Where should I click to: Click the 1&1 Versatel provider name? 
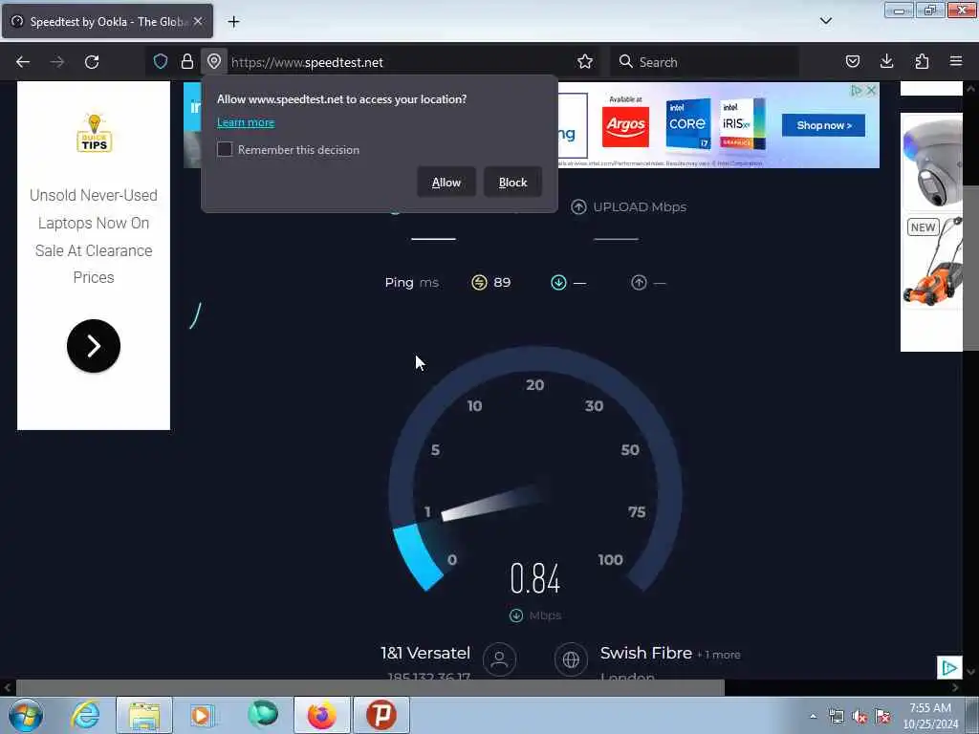425,653
